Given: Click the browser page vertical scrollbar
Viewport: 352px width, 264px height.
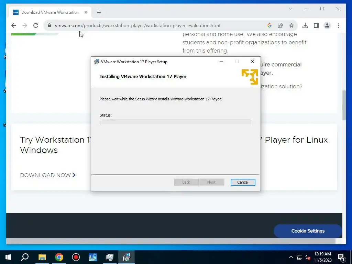Looking at the screenshot, I should 344,105.
